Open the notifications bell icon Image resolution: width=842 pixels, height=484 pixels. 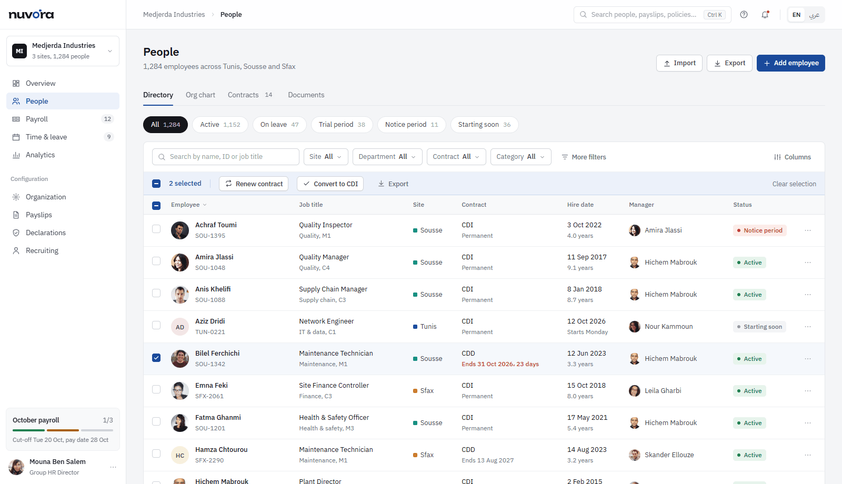(x=765, y=15)
